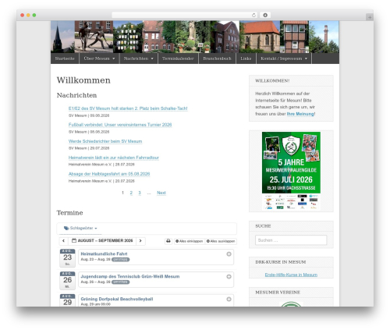Expand the Heimatkundliche Fahrt event plus icon
Viewport: 390px width, 330px height.
point(229,254)
